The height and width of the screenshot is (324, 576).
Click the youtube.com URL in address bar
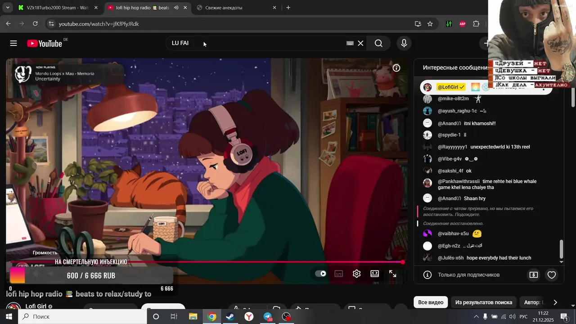[99, 24]
